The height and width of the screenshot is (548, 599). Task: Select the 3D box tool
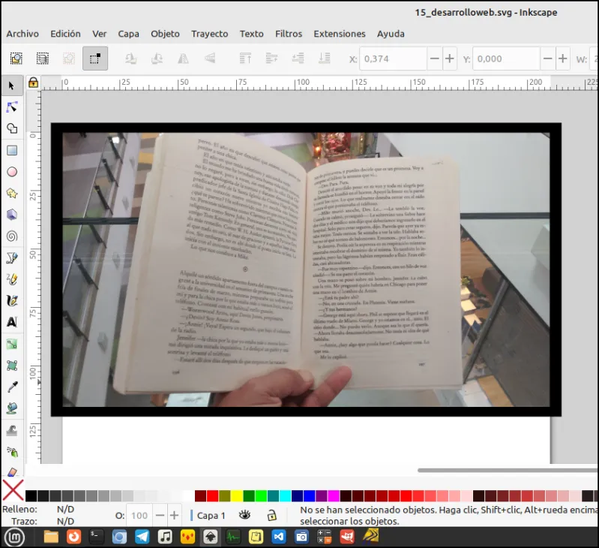12,215
